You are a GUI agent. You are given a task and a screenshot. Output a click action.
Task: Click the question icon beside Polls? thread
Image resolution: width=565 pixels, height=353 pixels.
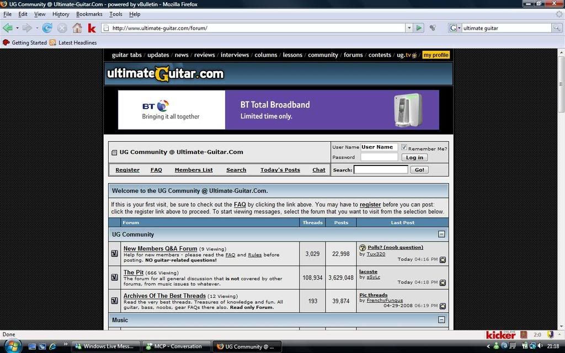[363, 248]
